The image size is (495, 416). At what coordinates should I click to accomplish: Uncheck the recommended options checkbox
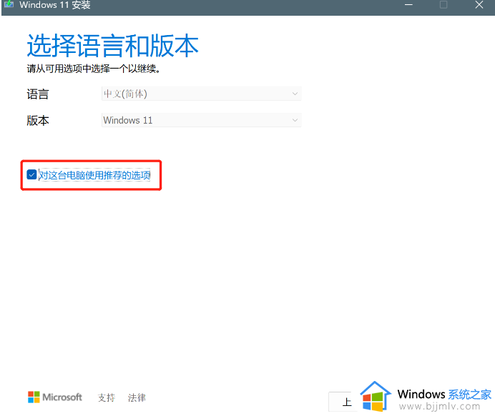coord(31,174)
